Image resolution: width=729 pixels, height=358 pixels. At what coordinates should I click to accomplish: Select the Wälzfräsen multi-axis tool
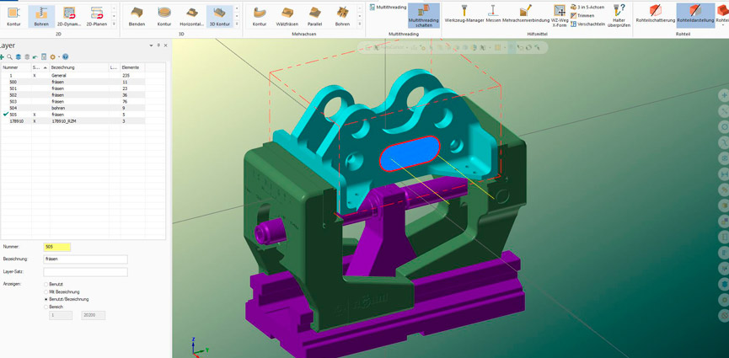coord(287,16)
